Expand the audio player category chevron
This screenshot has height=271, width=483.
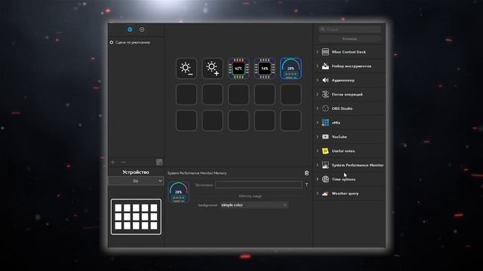[x=317, y=81]
